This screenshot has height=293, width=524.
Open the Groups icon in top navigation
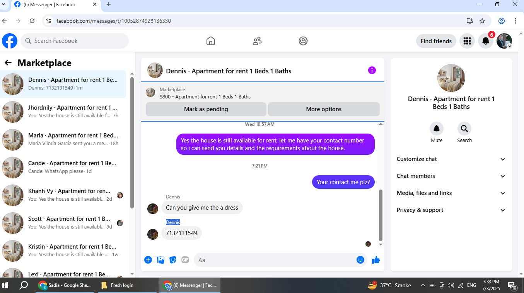[x=303, y=41]
